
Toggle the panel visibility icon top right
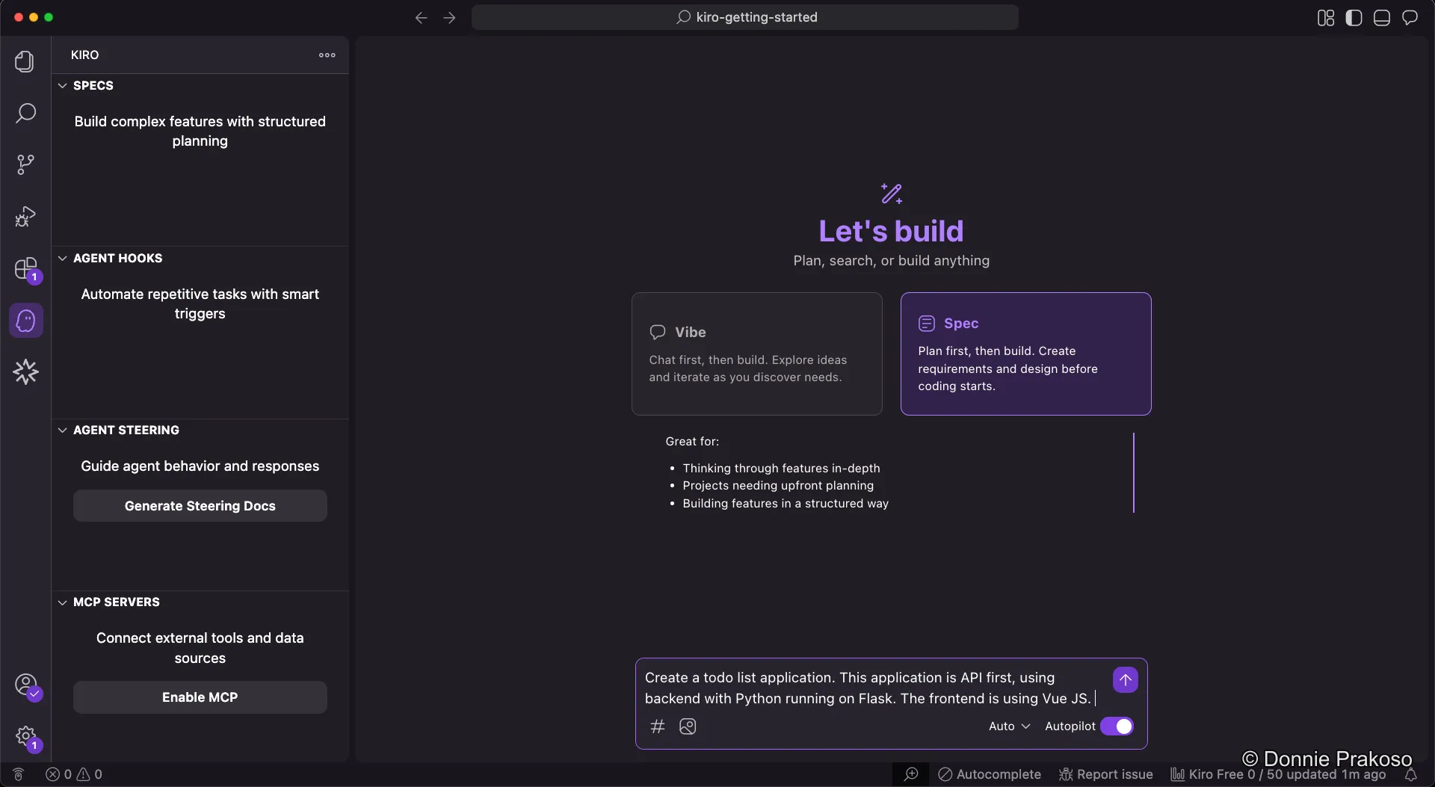point(1381,17)
